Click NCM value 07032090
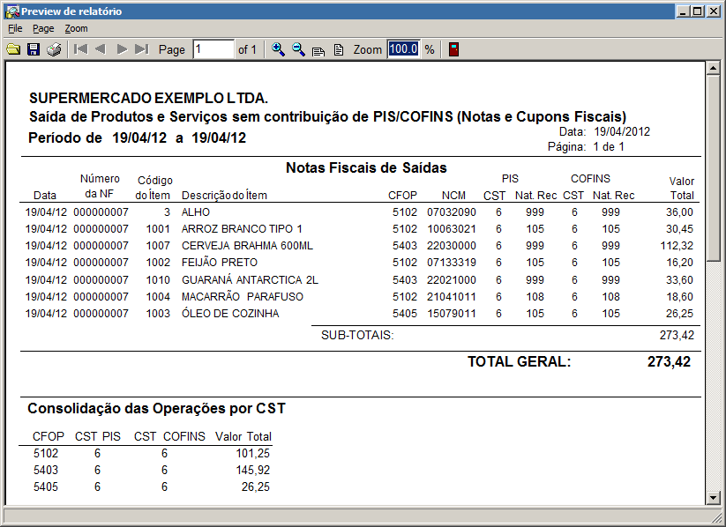Viewport: 726px width, 527px height. tap(452, 212)
